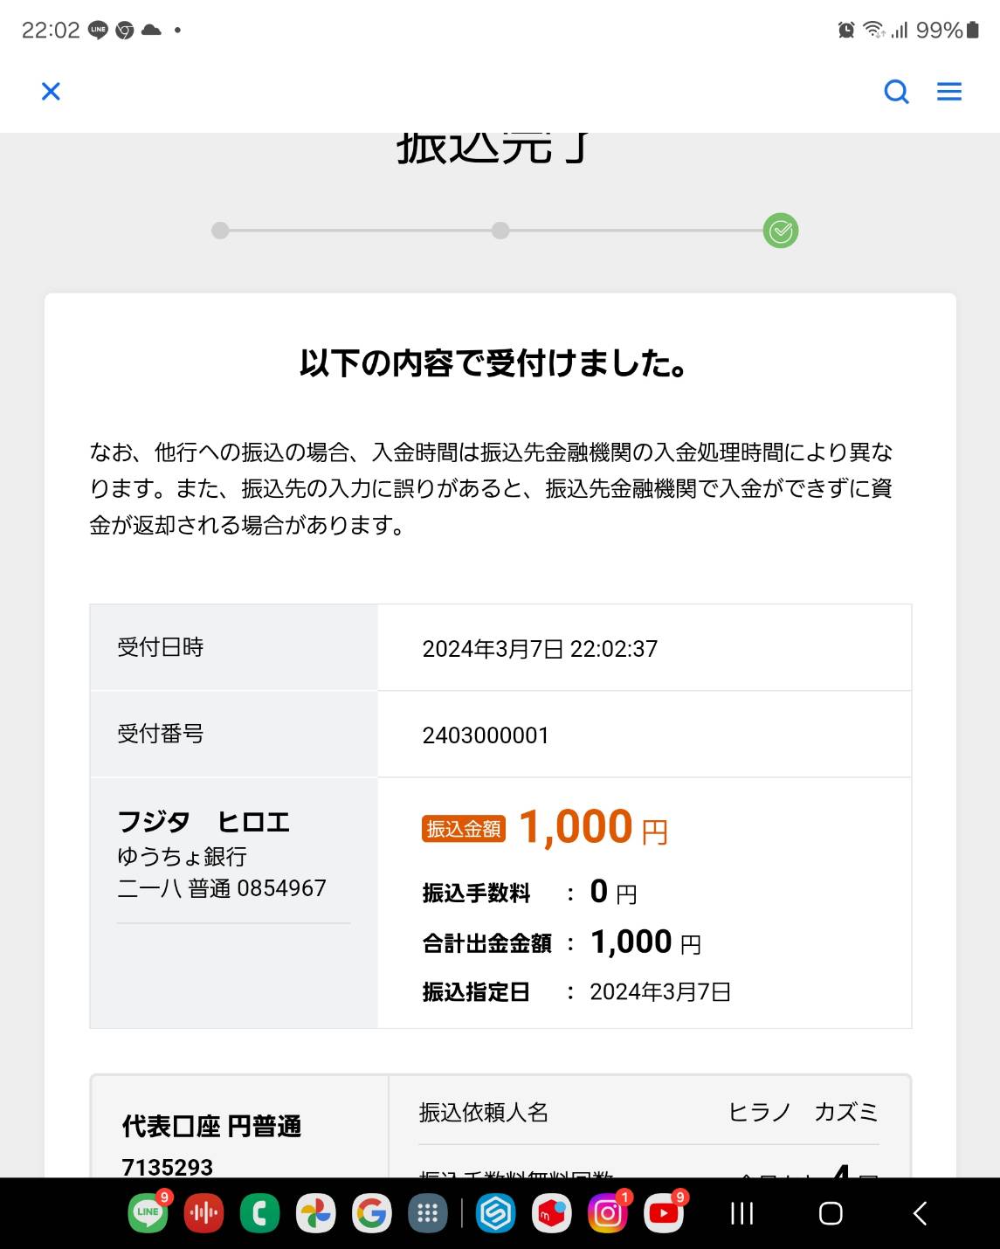Tap the home navigation button

point(831,1213)
